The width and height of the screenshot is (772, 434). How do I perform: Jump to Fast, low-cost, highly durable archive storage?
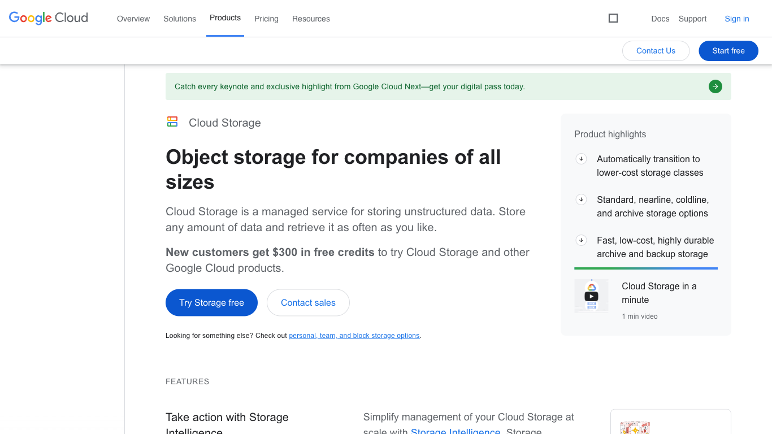click(x=656, y=247)
